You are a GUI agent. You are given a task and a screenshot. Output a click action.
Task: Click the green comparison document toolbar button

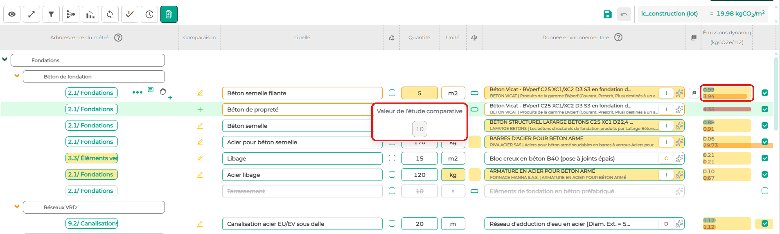[x=169, y=14]
